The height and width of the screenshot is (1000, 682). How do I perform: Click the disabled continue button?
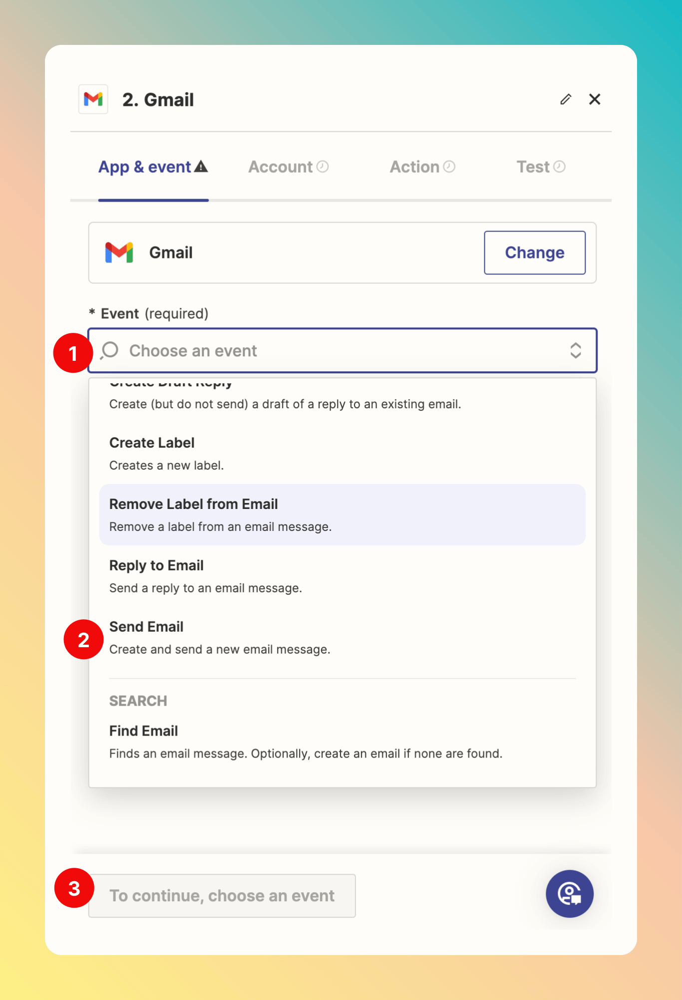(x=222, y=896)
